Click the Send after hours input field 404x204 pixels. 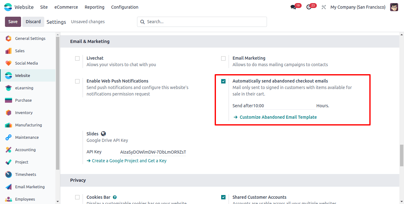284,106
